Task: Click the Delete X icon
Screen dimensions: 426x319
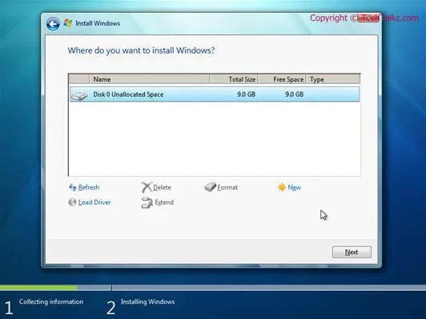Action: (147, 187)
